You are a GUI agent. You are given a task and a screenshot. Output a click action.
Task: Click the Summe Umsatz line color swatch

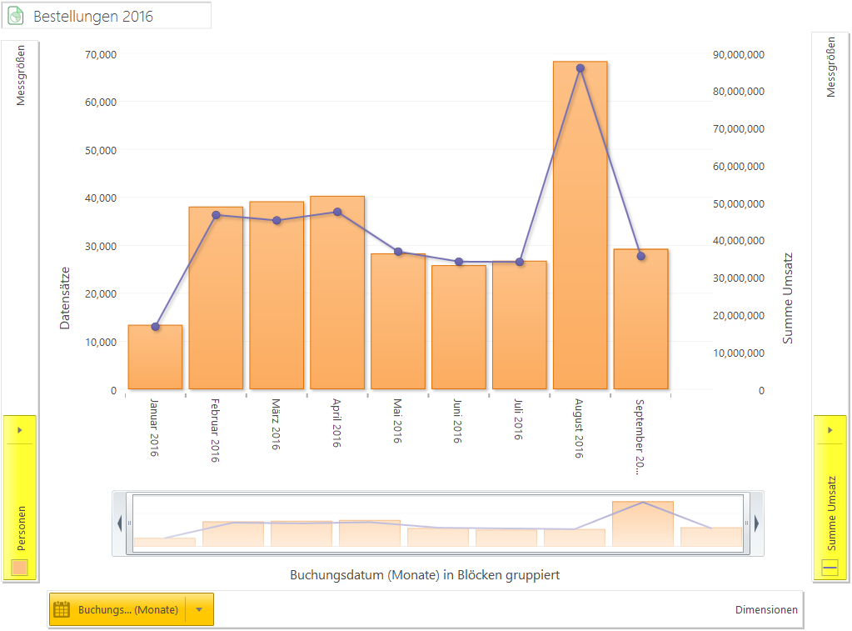point(830,568)
